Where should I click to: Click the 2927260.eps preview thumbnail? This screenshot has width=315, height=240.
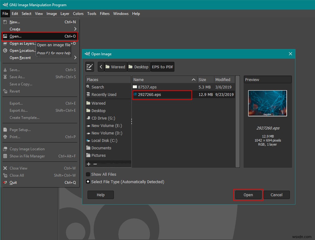(x=268, y=103)
